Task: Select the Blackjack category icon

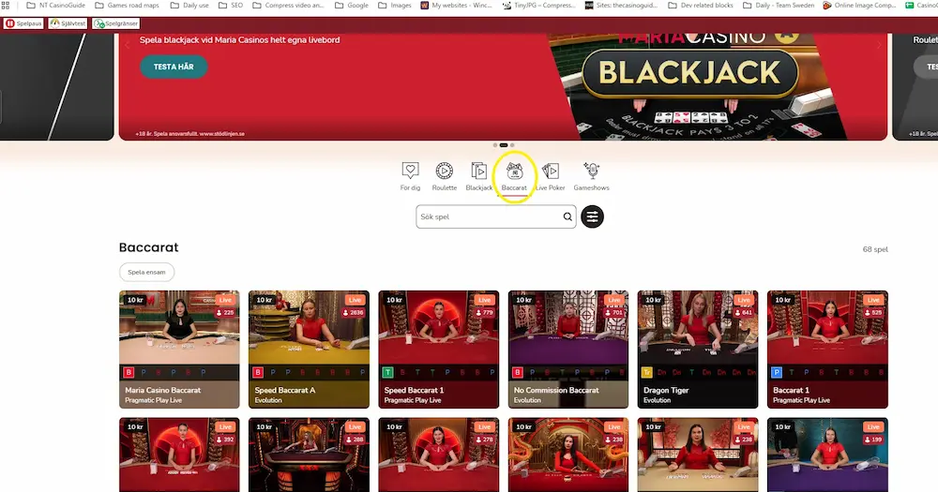Action: (x=479, y=171)
